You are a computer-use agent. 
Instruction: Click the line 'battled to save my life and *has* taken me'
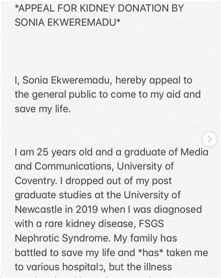point(111,253)
